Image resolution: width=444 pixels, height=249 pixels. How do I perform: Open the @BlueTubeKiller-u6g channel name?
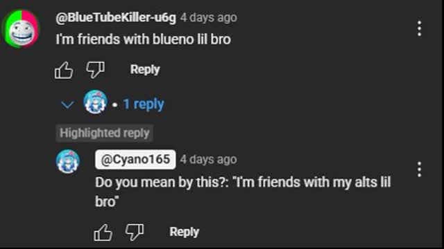point(116,17)
